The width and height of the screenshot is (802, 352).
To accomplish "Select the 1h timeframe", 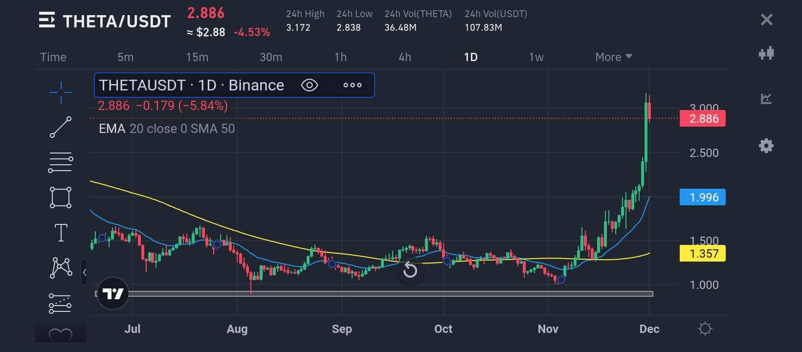I will pyautogui.click(x=341, y=57).
